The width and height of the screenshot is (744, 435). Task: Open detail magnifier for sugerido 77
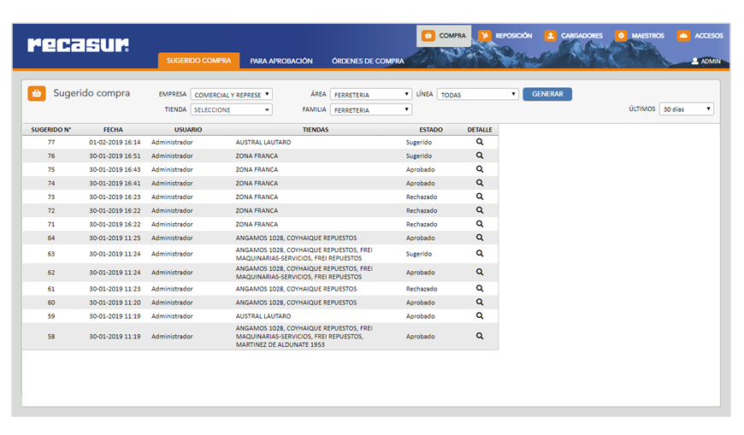(x=480, y=142)
